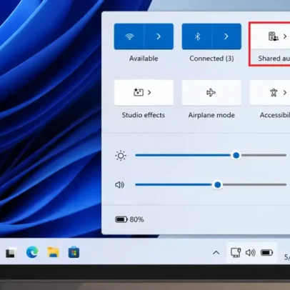
Task: Expand the Bluetooth devices chevron
Action: tap(226, 36)
